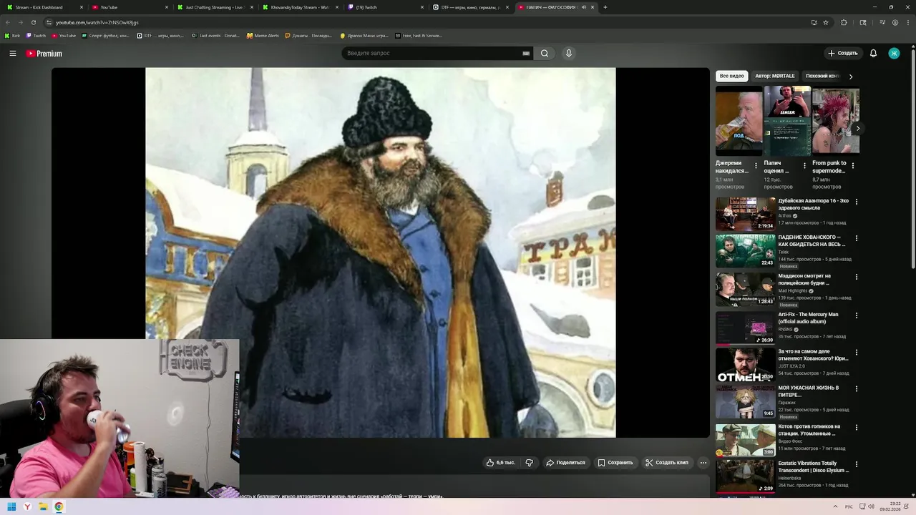The width and height of the screenshot is (916, 515).
Task: Select the Все видео filter chip
Action: [731, 76]
